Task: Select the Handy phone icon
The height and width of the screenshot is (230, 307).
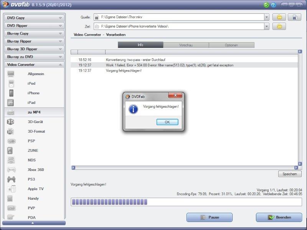Action: 10,199
